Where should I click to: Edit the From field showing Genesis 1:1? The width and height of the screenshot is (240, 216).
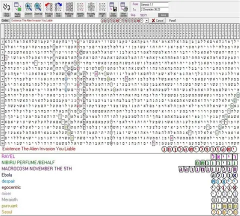[x=154, y=4]
